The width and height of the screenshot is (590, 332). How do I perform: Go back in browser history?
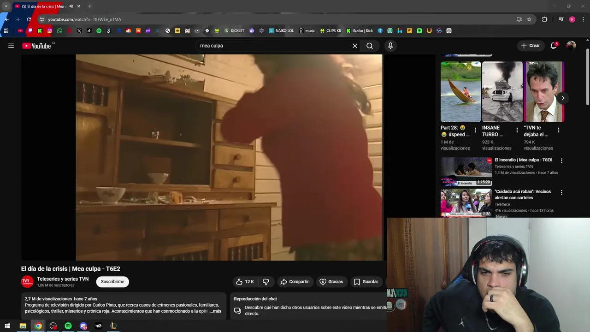[6, 19]
